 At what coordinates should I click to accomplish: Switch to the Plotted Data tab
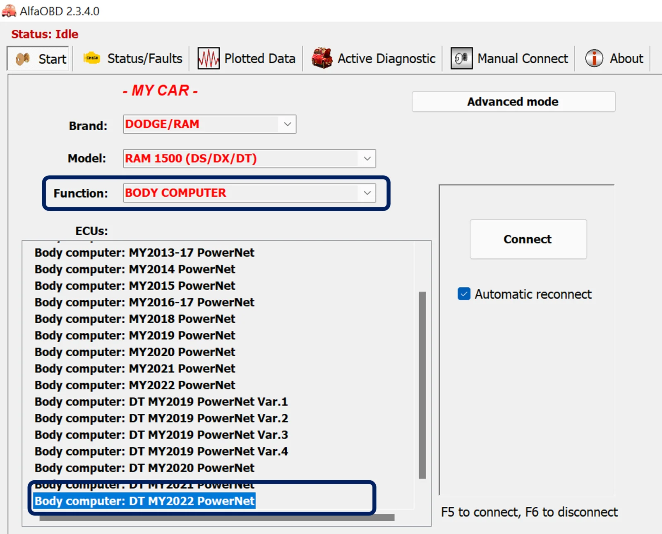pos(247,59)
